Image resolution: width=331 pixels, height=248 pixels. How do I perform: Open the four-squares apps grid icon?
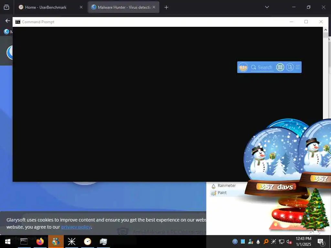(280, 67)
